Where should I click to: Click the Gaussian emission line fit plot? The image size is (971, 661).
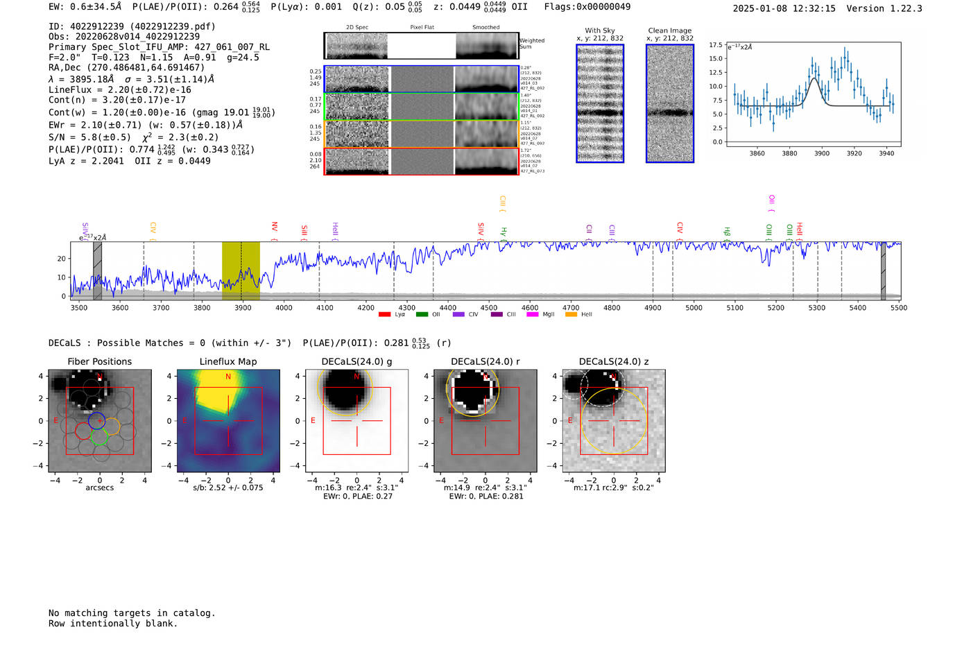pyautogui.click(x=813, y=94)
